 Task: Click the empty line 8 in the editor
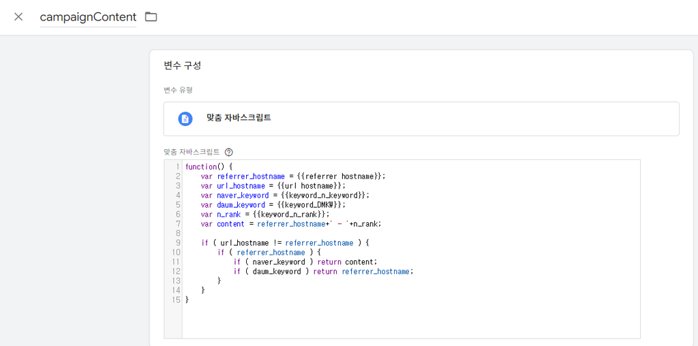(x=411, y=233)
